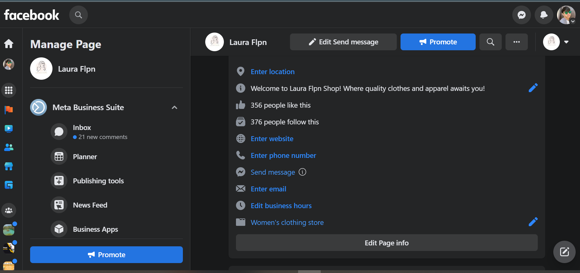Open the Pages flag icon in sidebar
Screen dimensions: 580x273
coord(9,110)
